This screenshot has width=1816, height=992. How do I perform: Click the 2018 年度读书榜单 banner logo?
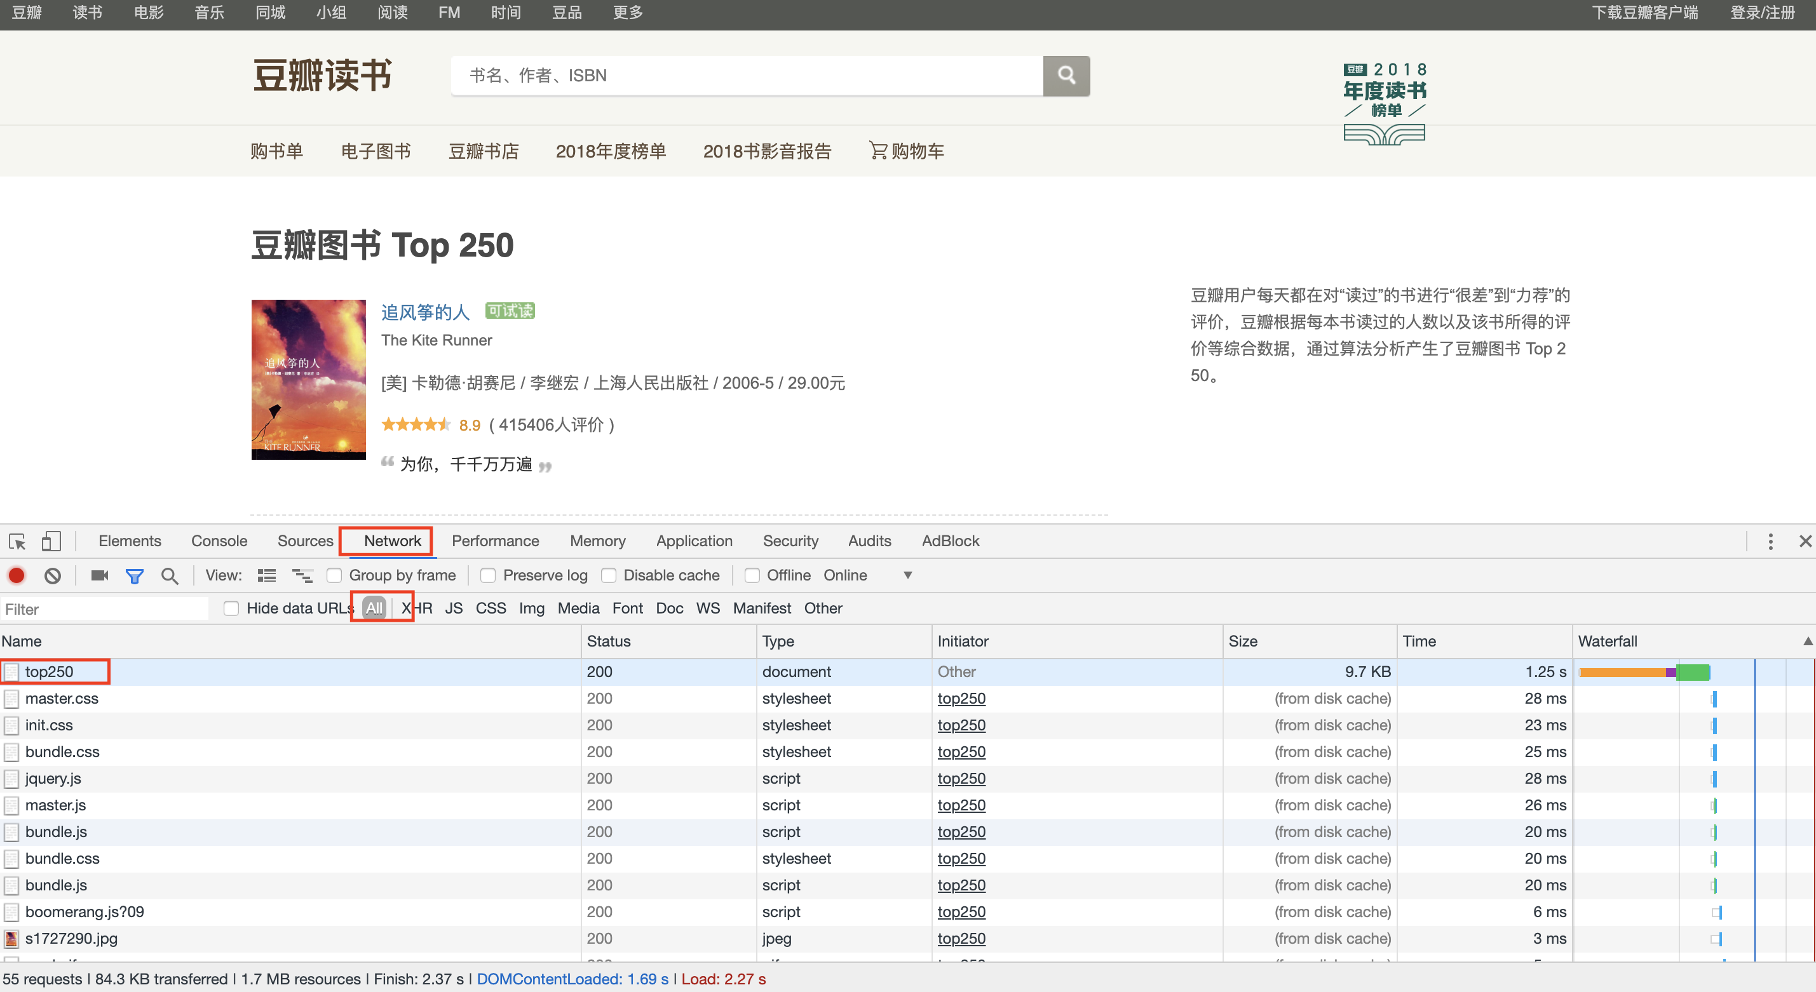tap(1385, 103)
